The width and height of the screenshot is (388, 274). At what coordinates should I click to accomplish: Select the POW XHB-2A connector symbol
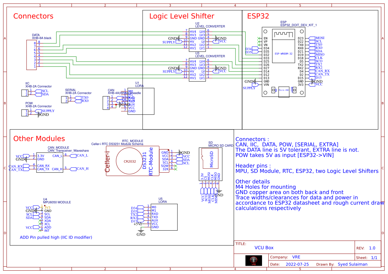click(x=25, y=113)
